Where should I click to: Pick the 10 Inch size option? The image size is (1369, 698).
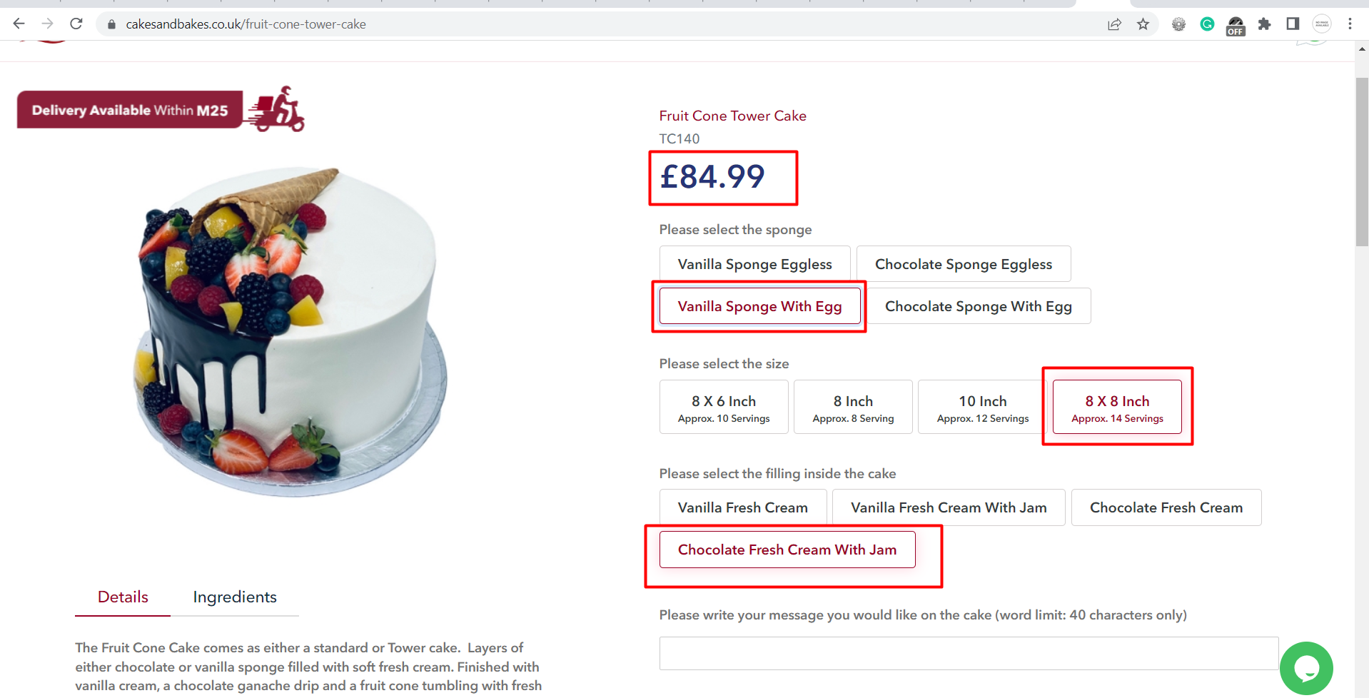[982, 407]
